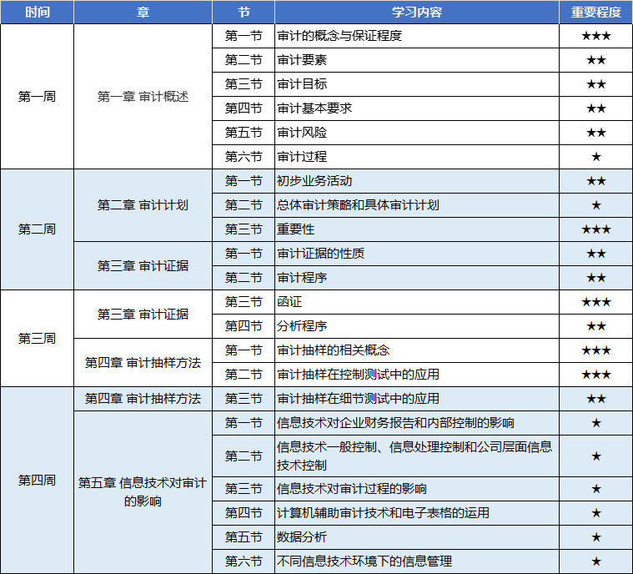
Task: Click the two-star rating for 分析程序
Action: 595,326
